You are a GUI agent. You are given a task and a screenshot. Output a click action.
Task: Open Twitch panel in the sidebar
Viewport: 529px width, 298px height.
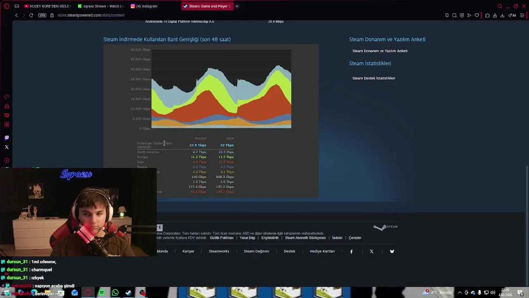[7, 138]
